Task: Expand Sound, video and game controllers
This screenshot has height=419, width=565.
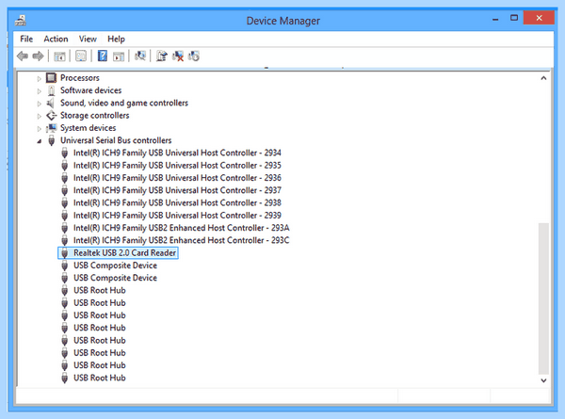Action: tap(40, 104)
